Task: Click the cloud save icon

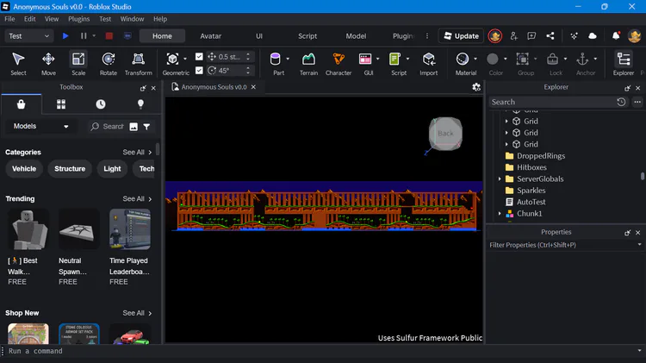Action: [593, 36]
